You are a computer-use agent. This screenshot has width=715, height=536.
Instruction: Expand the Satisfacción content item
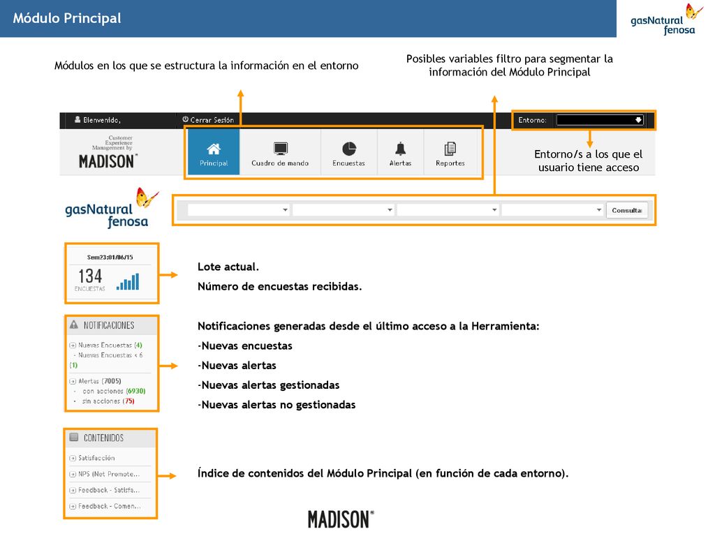pos(92,458)
